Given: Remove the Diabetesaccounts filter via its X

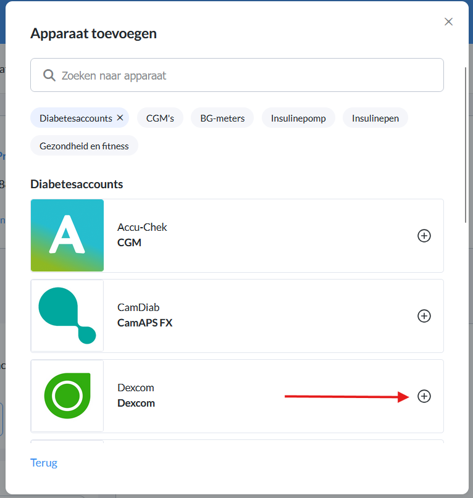Looking at the screenshot, I should click(120, 118).
